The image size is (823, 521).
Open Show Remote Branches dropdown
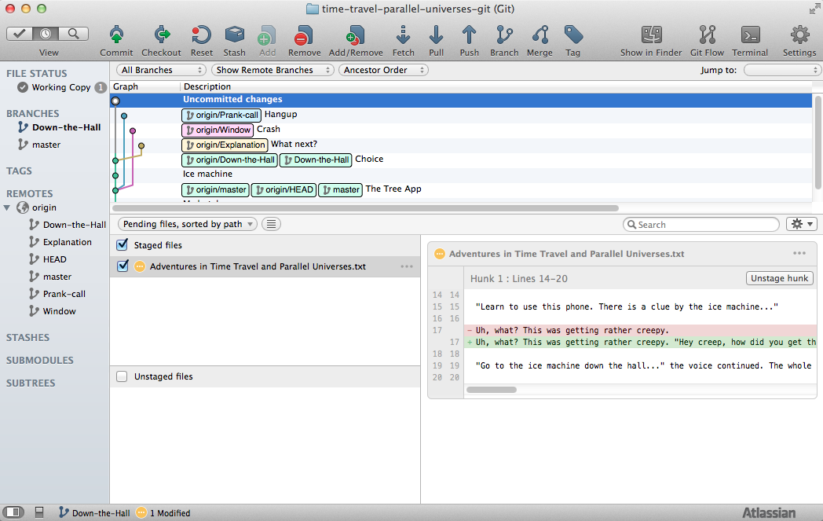coord(273,70)
